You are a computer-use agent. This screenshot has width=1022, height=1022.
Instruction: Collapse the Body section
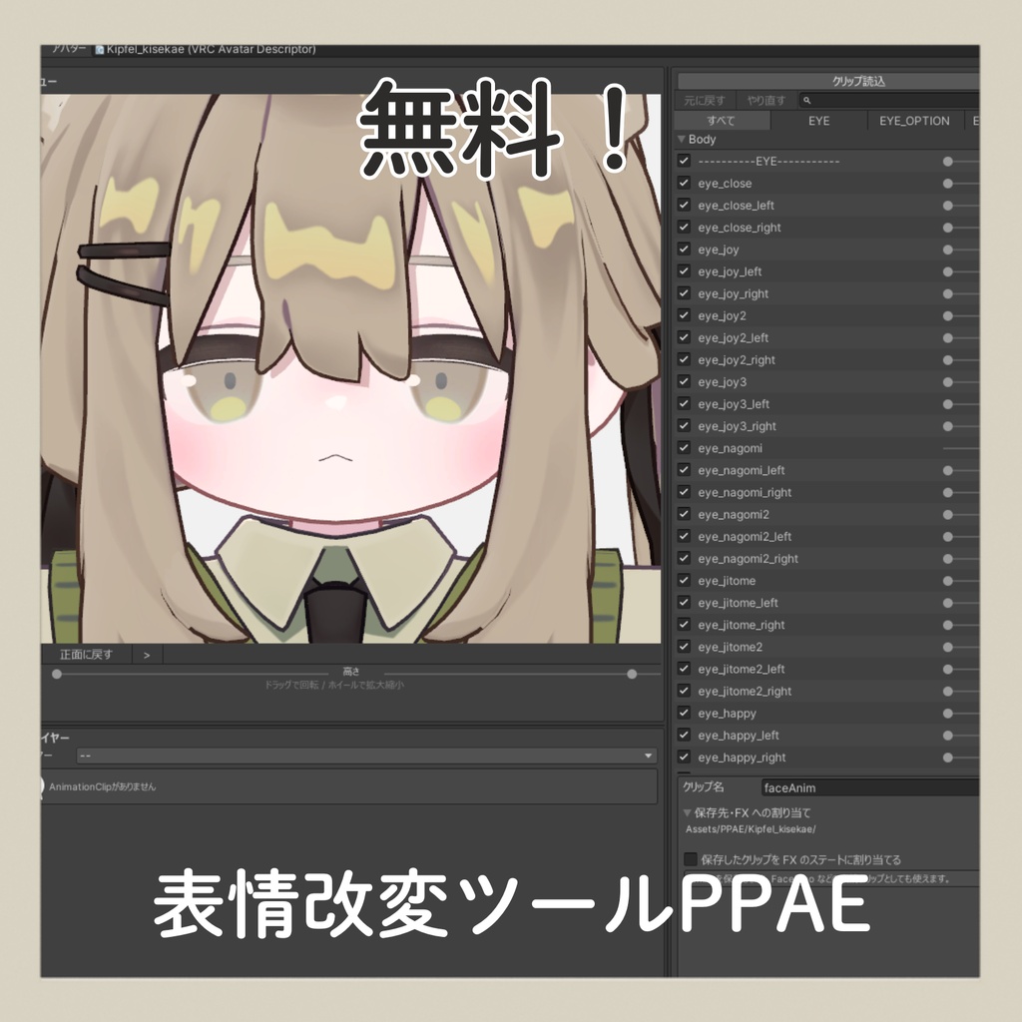pos(682,139)
